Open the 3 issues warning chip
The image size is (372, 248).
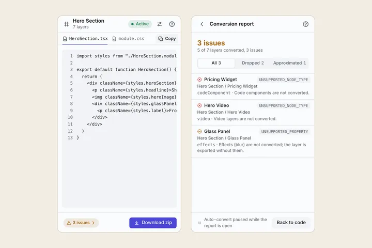81,223
